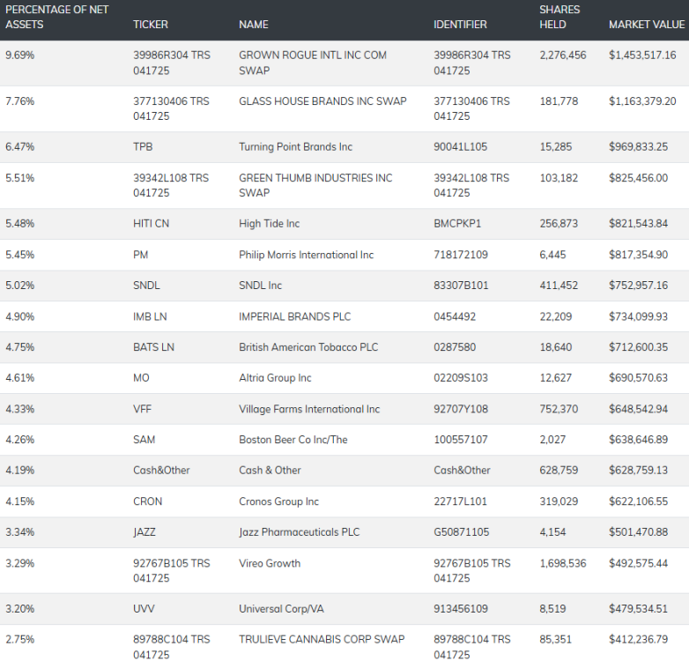Click the Percentage of Net Assets column header

56,17
